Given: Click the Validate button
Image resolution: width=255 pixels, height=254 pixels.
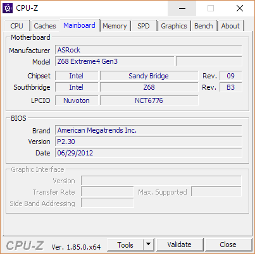Looking at the screenshot, I should (x=180, y=245).
